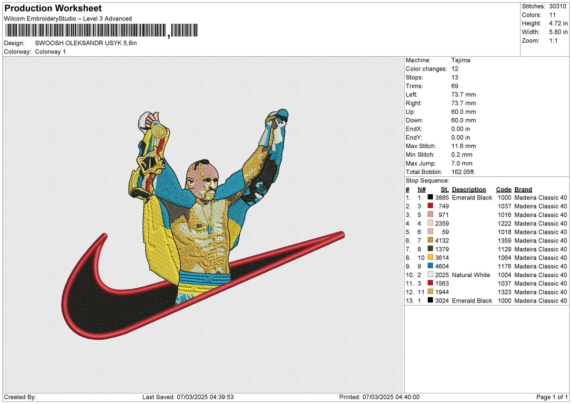Select the Width value 5.80 in
Screen dimensions: 572x404
(558, 32)
